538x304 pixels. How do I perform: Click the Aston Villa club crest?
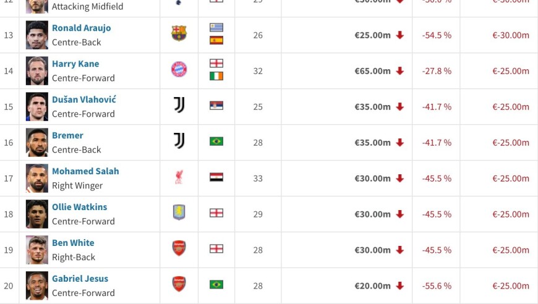tap(179, 213)
